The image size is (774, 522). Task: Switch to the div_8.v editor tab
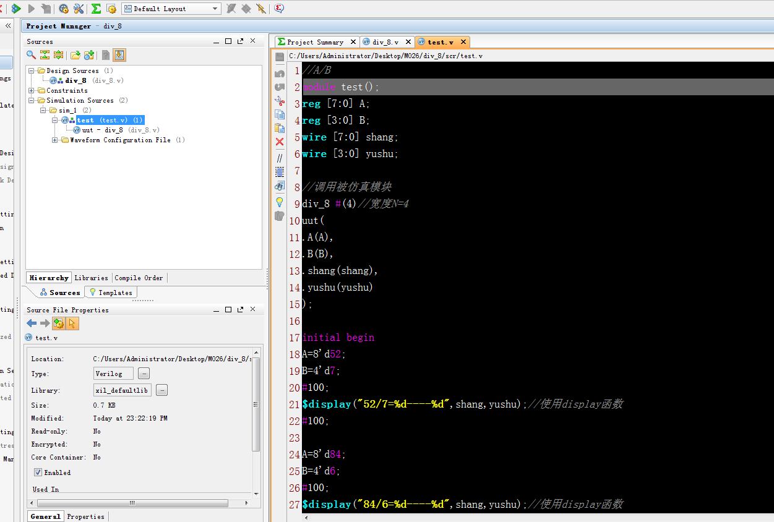[x=385, y=42]
